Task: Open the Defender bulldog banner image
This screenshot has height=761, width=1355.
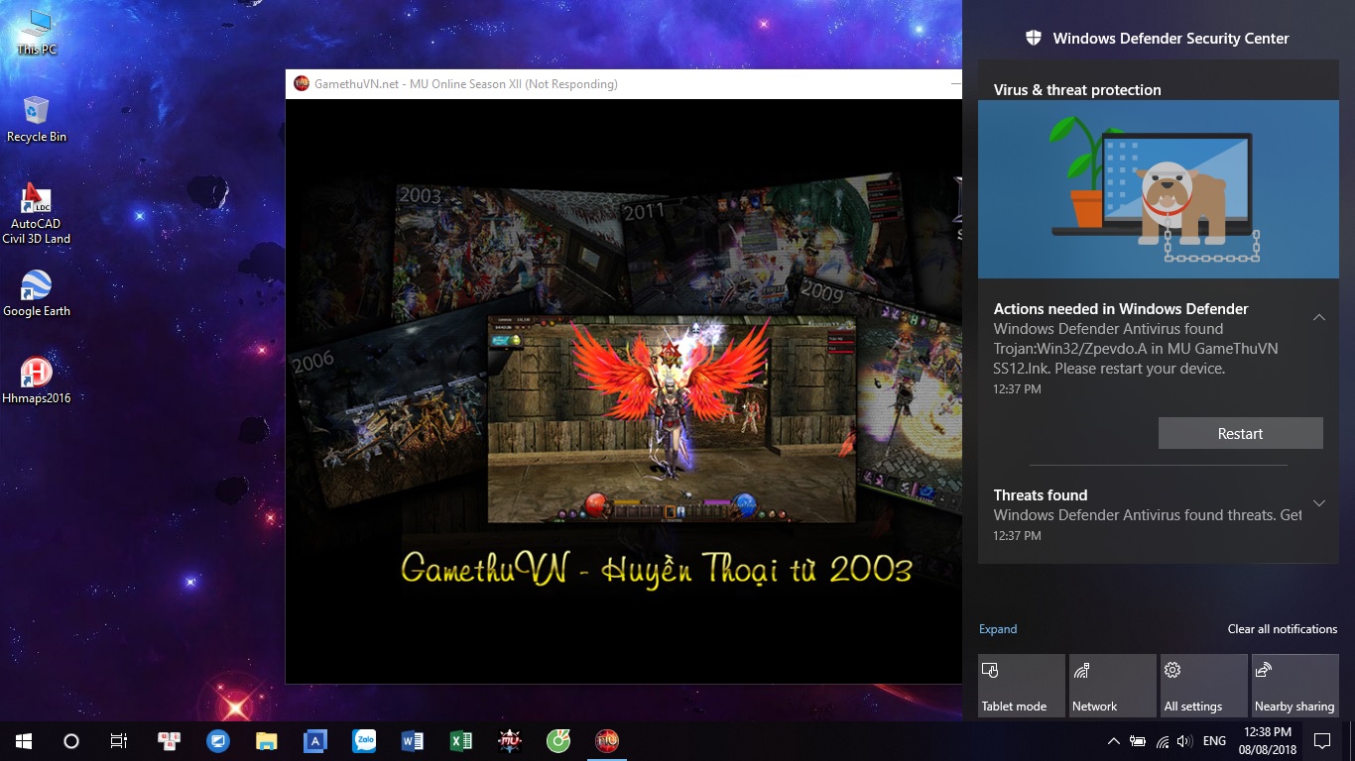Action: 1159,188
